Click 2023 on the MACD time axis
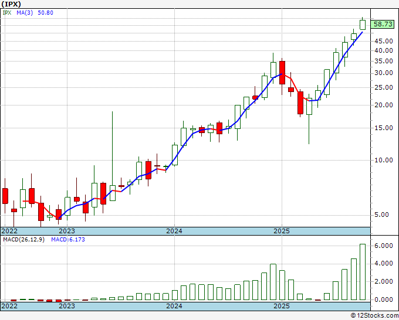Viewport: 399px width, 320px height. click(67, 306)
